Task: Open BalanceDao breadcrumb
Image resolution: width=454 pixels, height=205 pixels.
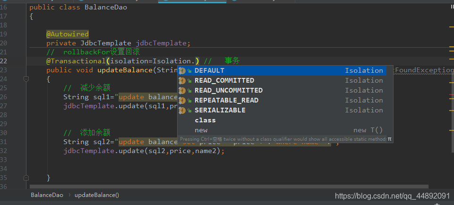Action: coord(47,195)
